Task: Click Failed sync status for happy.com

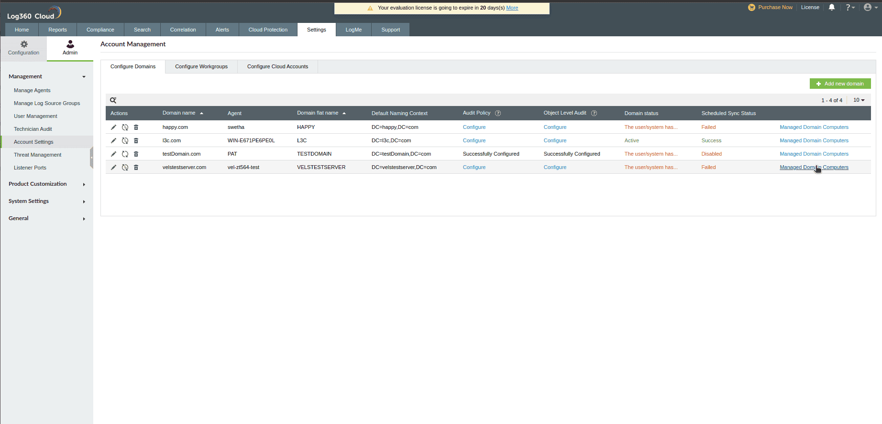Action: tap(708, 127)
